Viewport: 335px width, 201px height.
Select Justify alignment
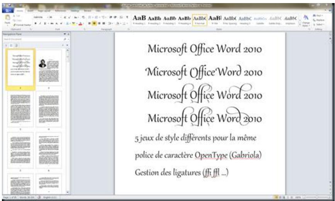[104, 23]
